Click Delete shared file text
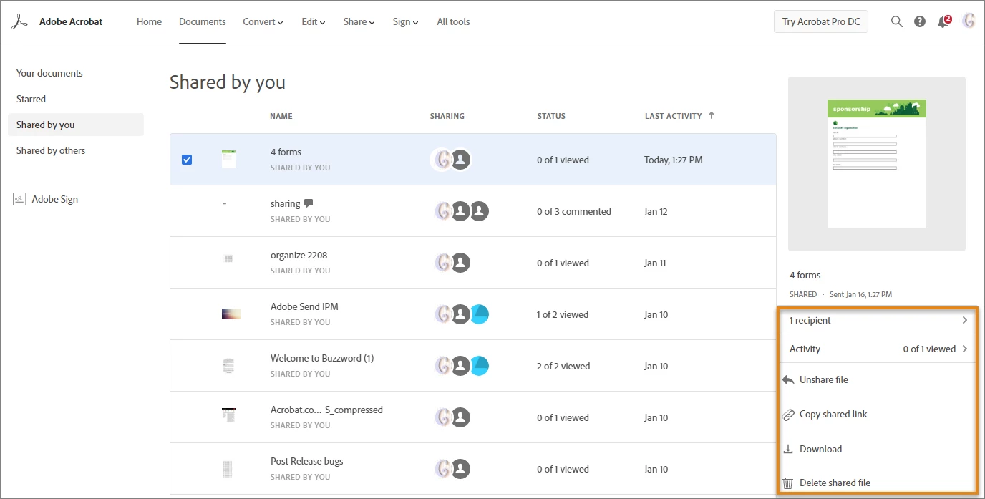This screenshot has width=985, height=499. coord(835,483)
